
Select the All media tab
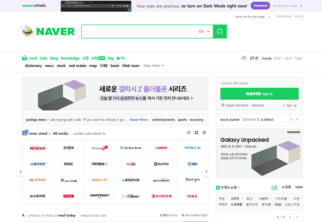[x=60, y=134]
